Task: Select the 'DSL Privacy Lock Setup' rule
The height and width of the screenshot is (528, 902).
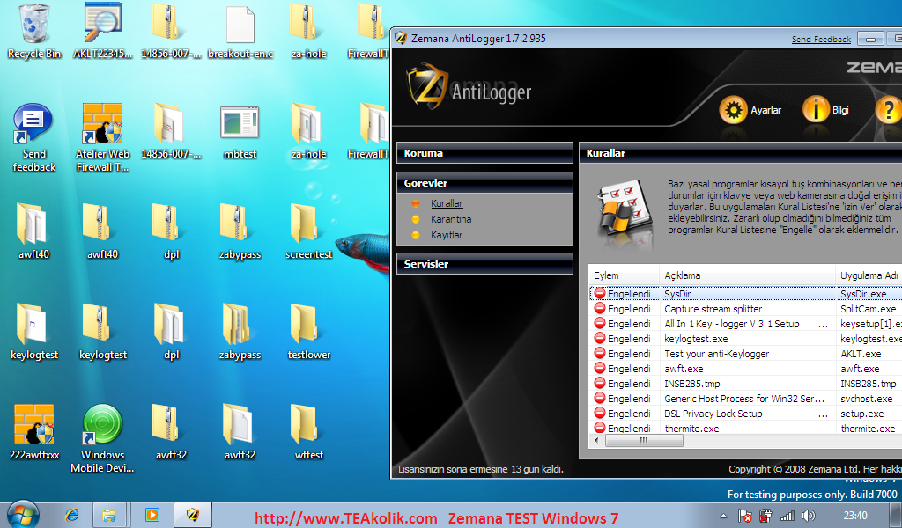Action: 713,414
